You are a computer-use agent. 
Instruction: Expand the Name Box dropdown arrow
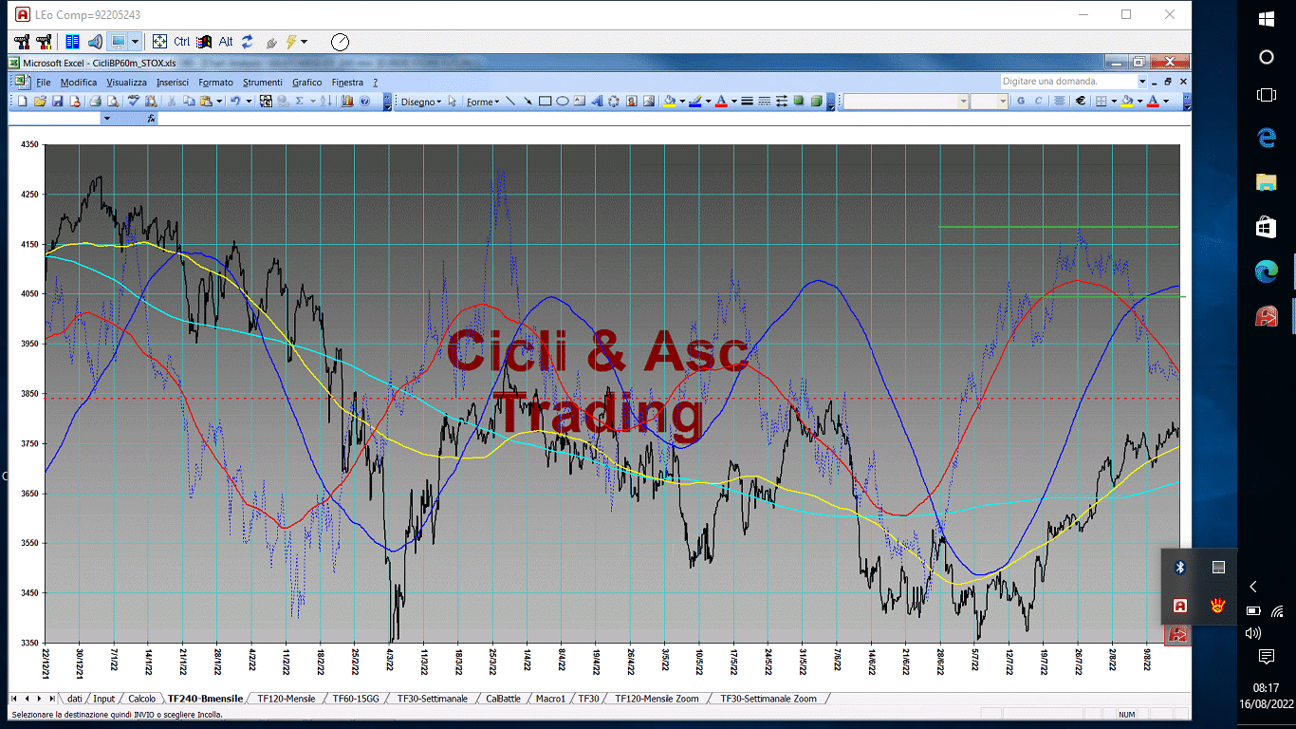(x=106, y=119)
